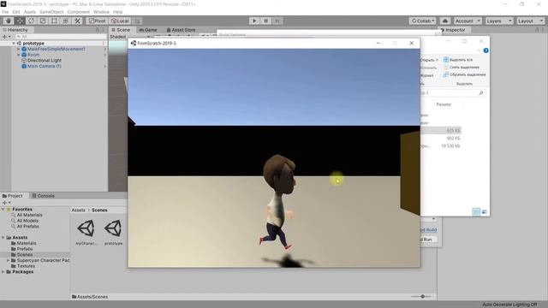Viewport: 548px width, 308px height.
Task: Expand Supercyan Character Pack folder
Action: click(8, 260)
